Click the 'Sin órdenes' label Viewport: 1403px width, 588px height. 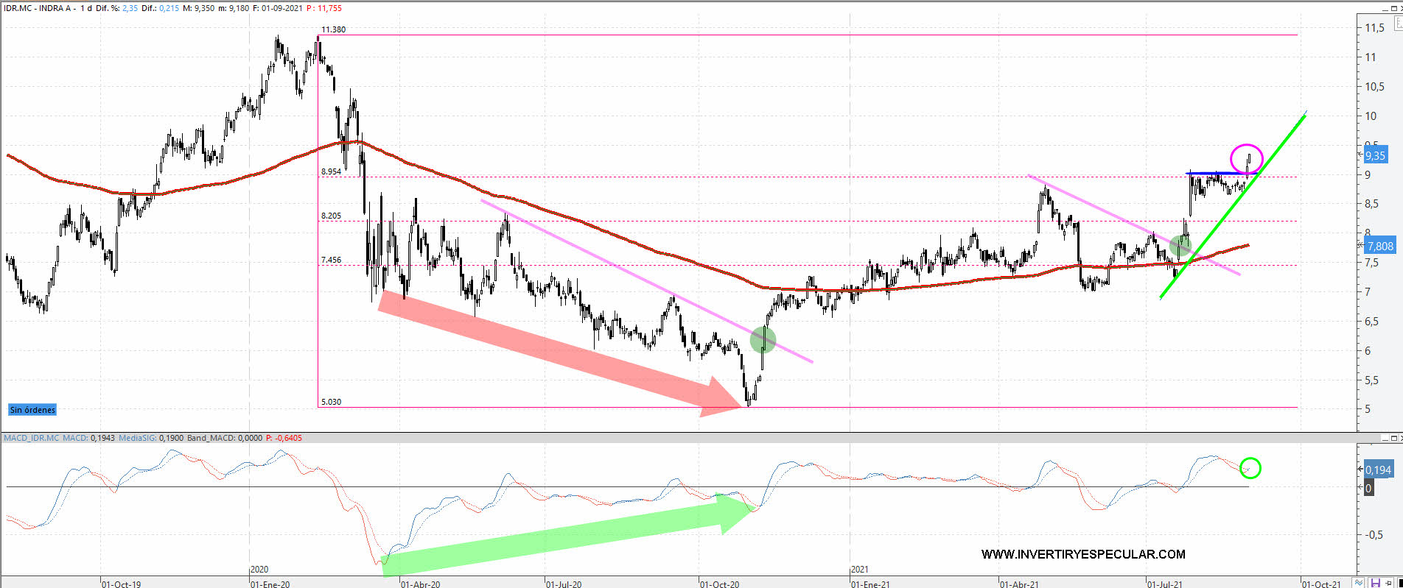pos(32,410)
